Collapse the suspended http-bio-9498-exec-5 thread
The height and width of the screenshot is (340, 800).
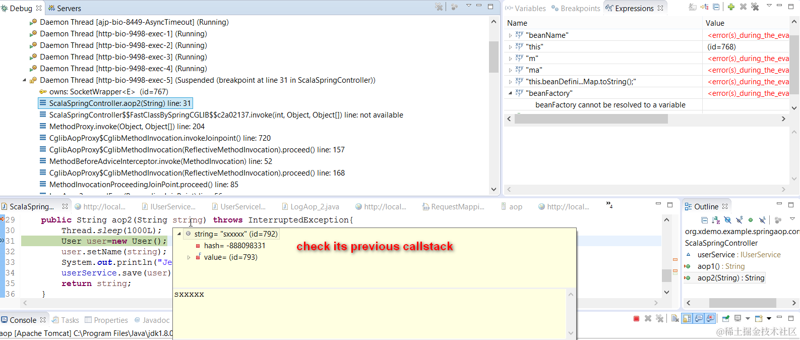tap(24, 80)
